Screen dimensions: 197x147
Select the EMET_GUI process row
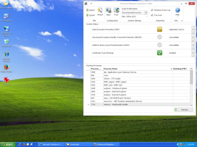click(x=140, y=85)
